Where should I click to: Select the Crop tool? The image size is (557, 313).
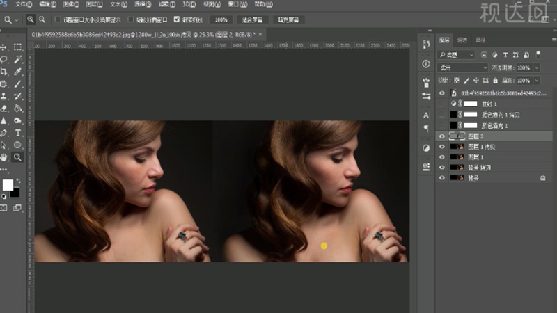click(3, 72)
